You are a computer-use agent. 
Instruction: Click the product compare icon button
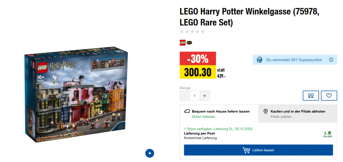tap(311, 96)
